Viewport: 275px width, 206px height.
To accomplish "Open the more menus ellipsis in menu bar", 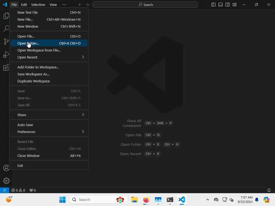I will click(64, 5).
